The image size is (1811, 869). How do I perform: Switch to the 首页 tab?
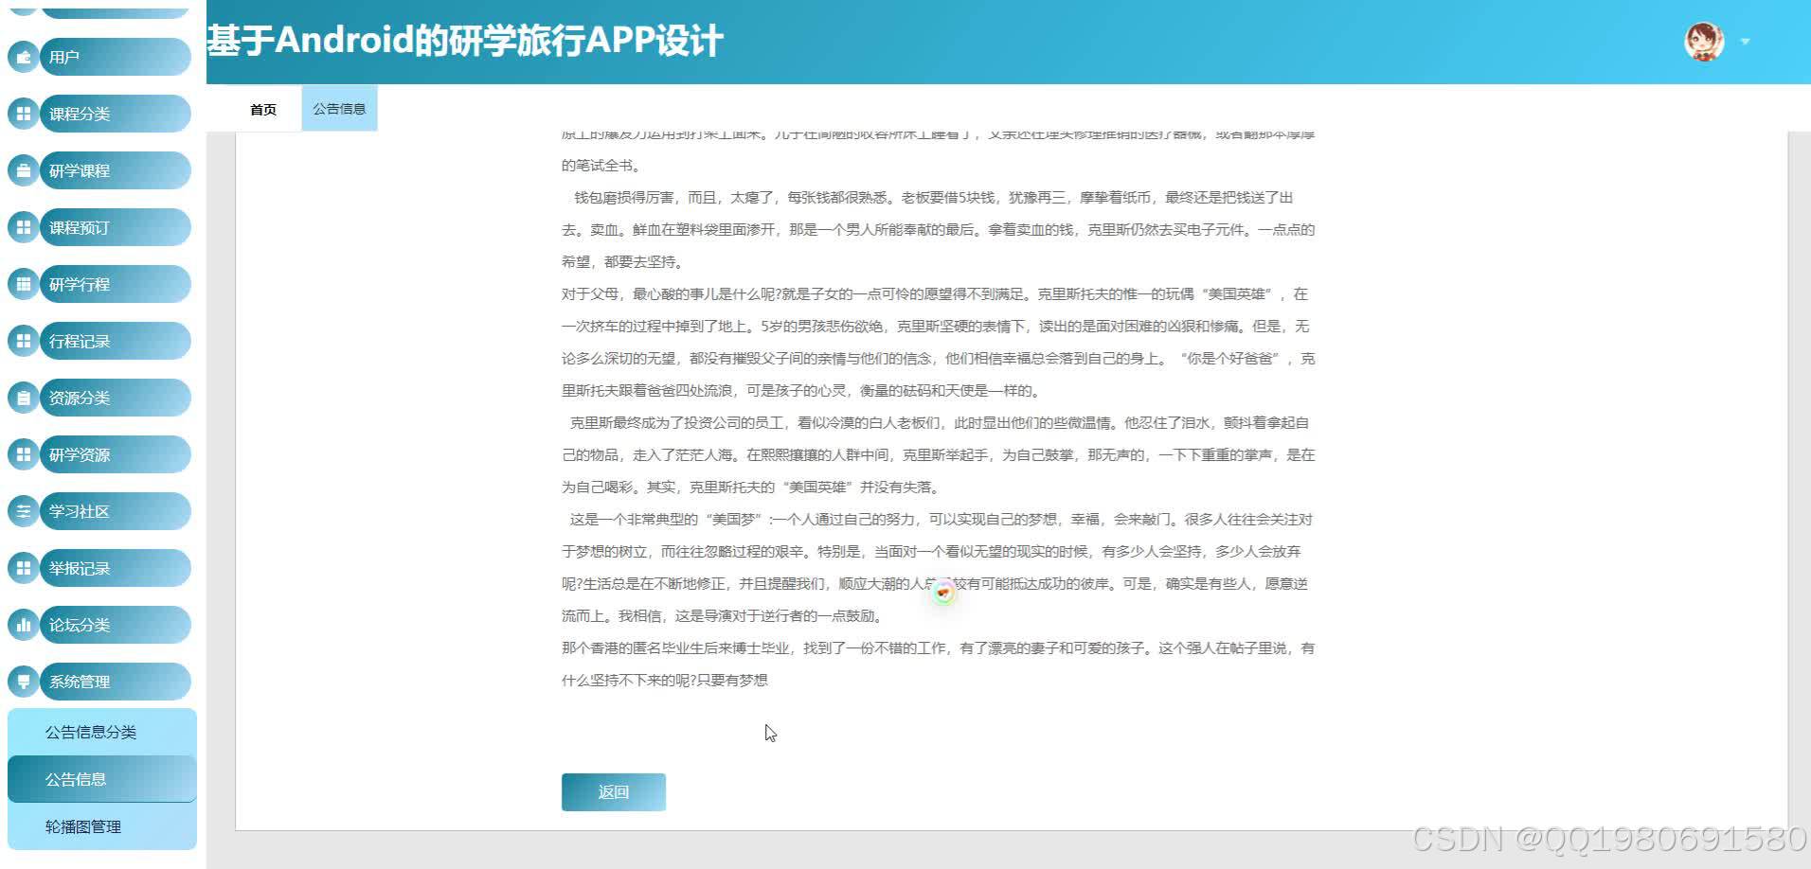coord(262,108)
